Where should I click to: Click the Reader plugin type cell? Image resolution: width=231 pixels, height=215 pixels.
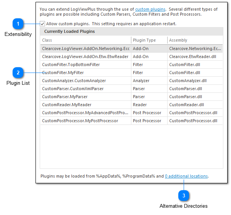coord(149,105)
